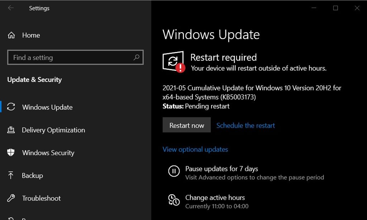Click the pause updates circle icon
The width and height of the screenshot is (367, 220).
coord(174,171)
